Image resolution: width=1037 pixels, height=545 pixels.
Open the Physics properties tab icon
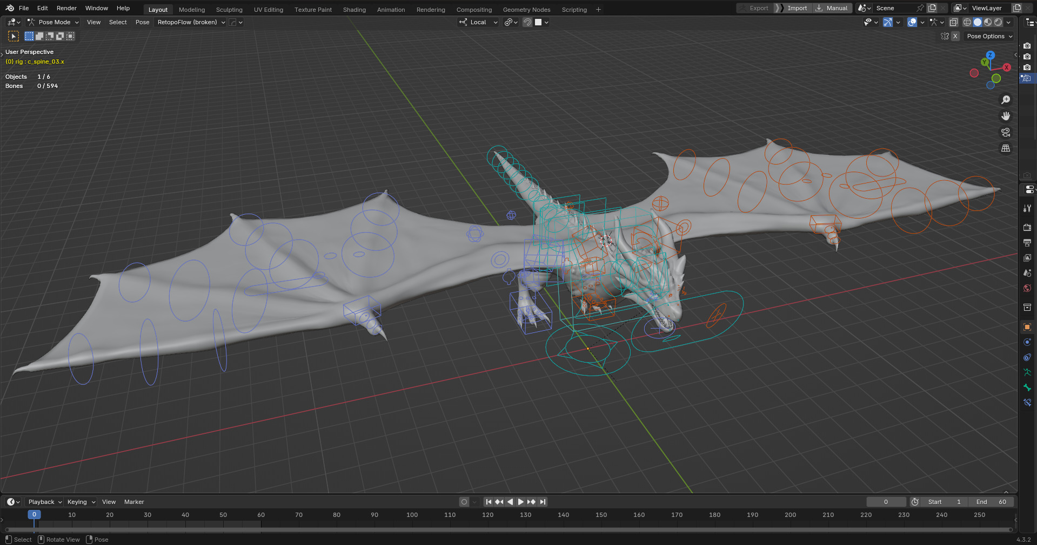click(x=1027, y=342)
